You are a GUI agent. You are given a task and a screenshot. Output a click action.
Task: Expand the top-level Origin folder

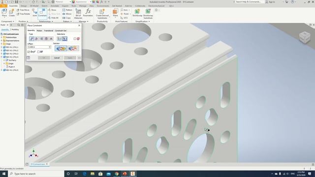(x=1, y=44)
